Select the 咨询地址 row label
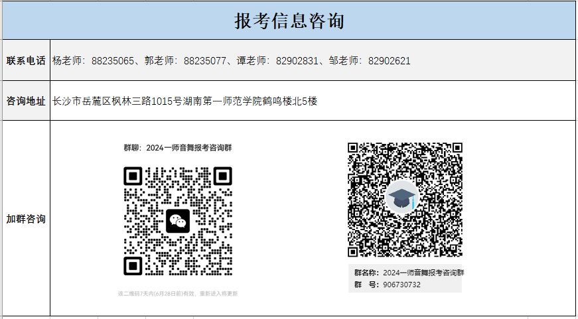Screen dimensions: 578x319 (x=26, y=101)
